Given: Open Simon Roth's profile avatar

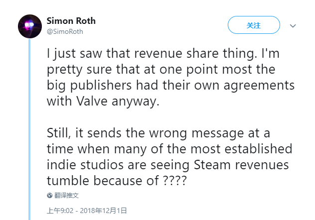Looking at the screenshot, I should click(x=30, y=26).
